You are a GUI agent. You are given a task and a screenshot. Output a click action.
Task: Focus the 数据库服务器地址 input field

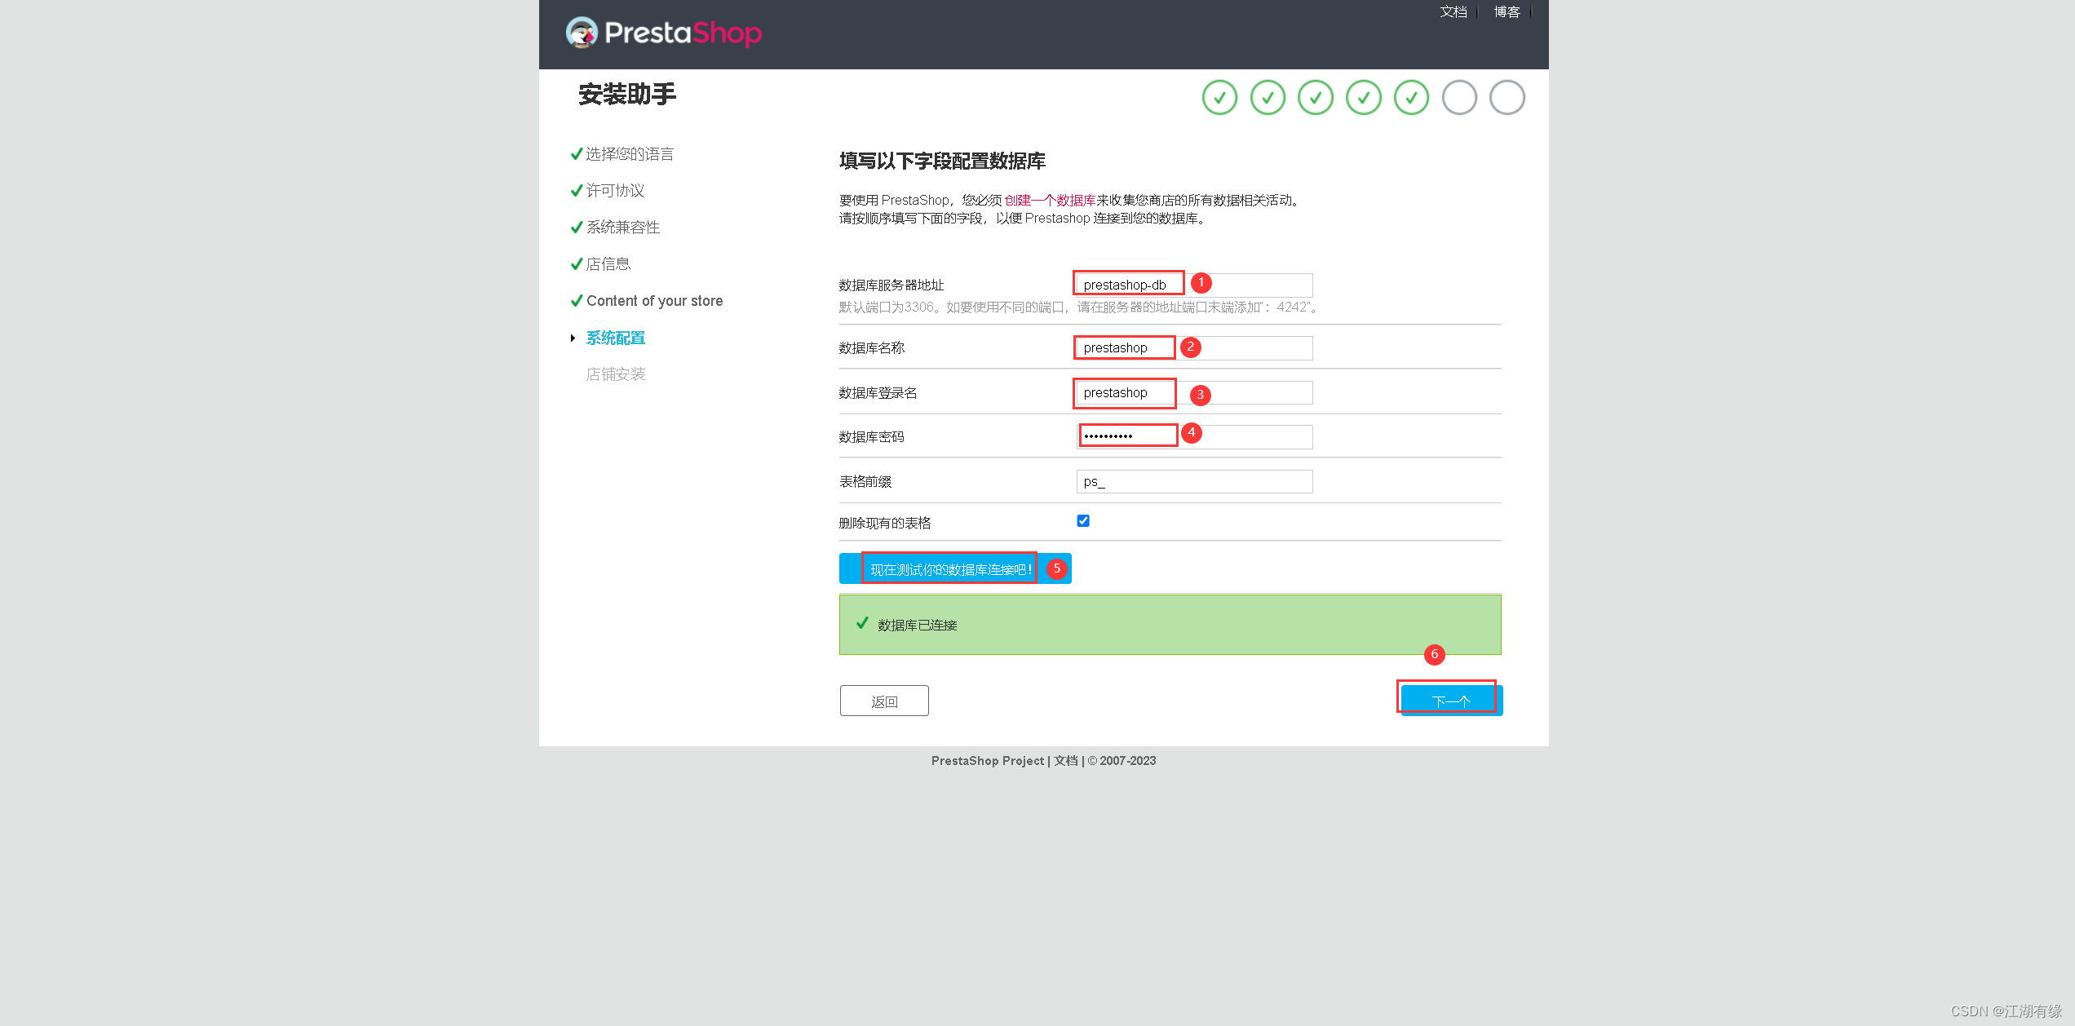click(x=1194, y=285)
